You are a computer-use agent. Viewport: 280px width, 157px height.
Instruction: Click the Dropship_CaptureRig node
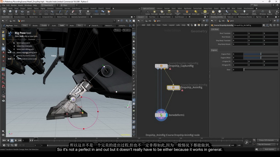[162, 66]
